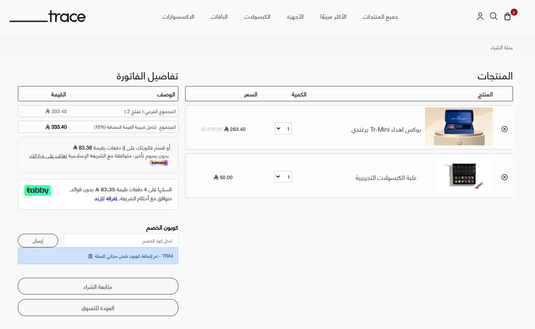Image resolution: width=535 pixels, height=329 pixels.
Task: Click the المنتج column header
Action: [x=485, y=94]
